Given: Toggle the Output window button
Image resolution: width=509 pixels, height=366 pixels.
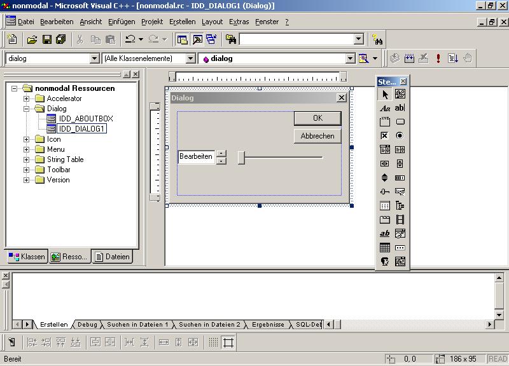Looking at the screenshot, I should [197, 39].
